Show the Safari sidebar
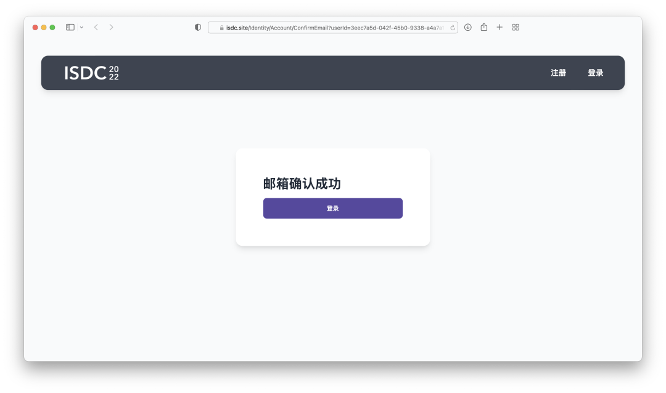Image resolution: width=666 pixels, height=393 pixels. tap(70, 27)
